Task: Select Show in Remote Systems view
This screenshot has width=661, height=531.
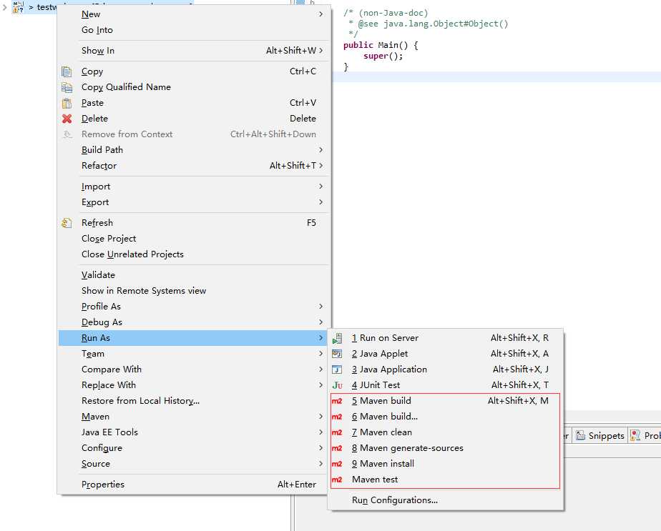Action: click(x=194, y=291)
